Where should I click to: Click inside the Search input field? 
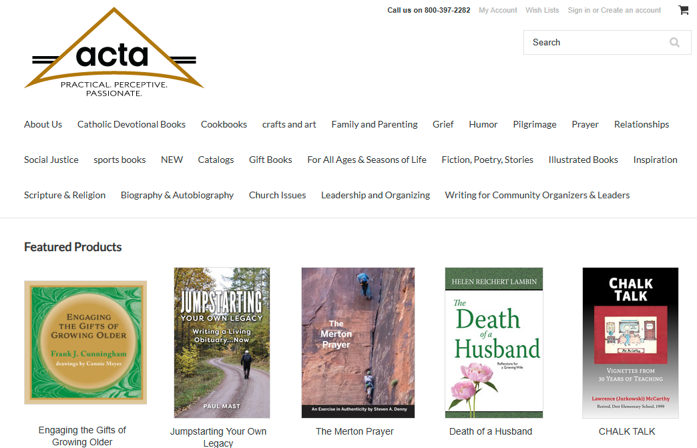click(x=594, y=42)
